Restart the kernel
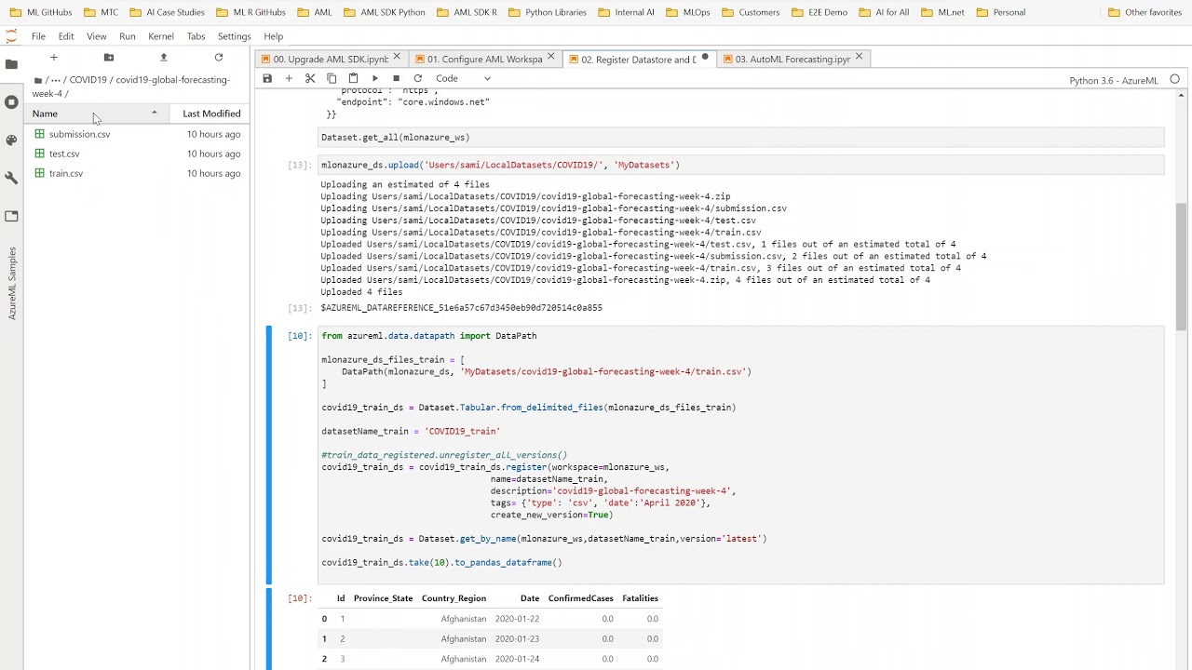 (x=417, y=78)
